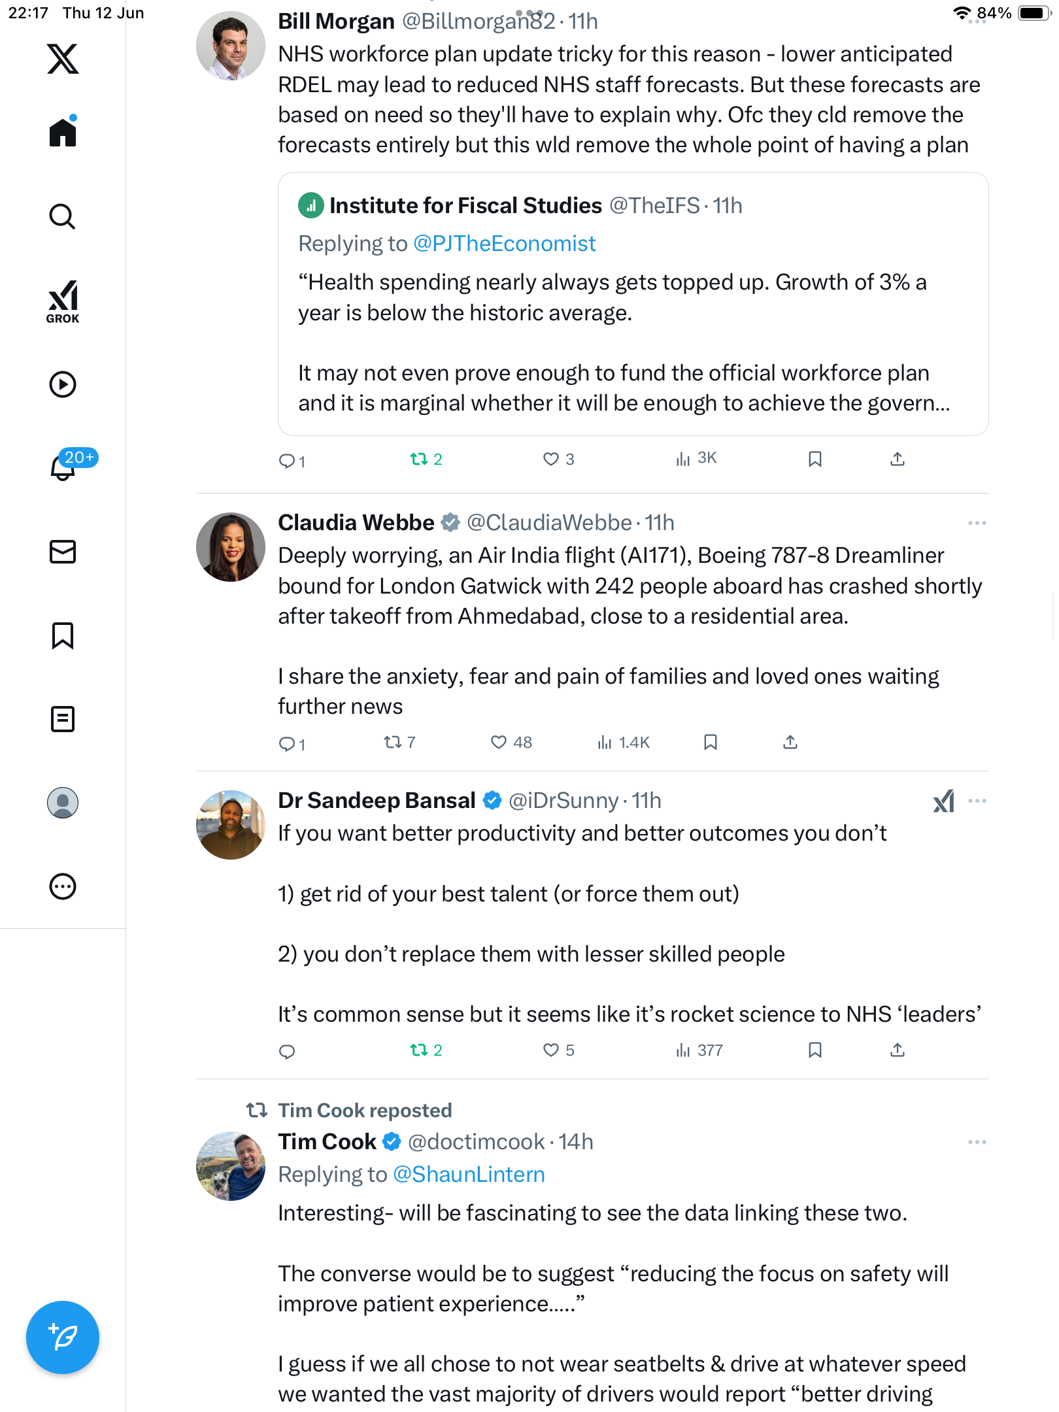Go to Home tab in sidebar

click(63, 131)
